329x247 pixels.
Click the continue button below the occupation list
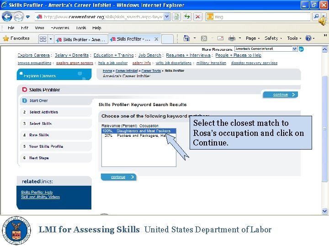point(118,177)
